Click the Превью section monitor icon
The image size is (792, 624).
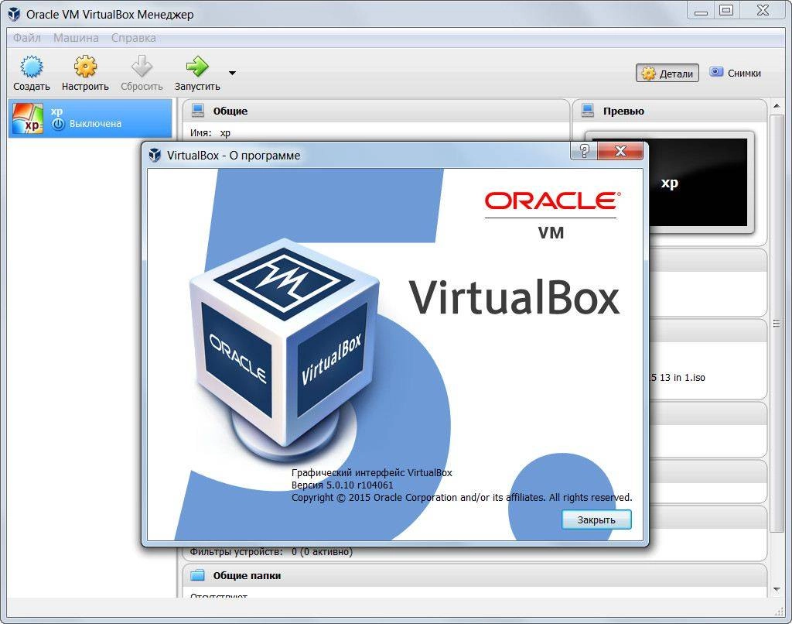[x=588, y=110]
